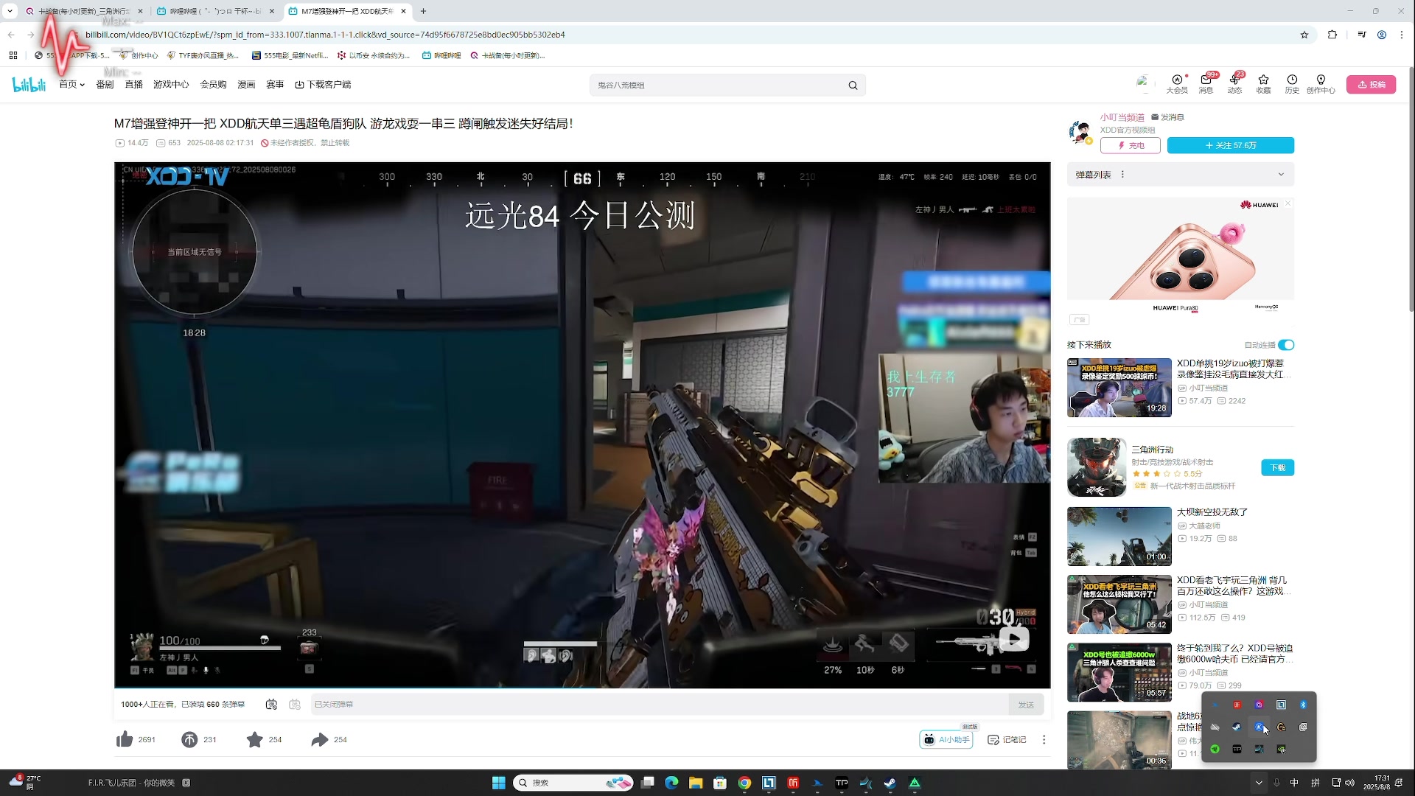Click the 下载 button for 三角洲行动
This screenshot has width=1415, height=796.
coord(1277,467)
